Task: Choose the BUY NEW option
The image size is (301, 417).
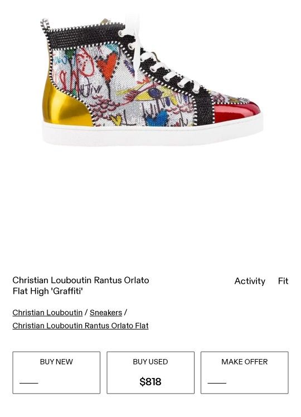Action: click(x=56, y=372)
